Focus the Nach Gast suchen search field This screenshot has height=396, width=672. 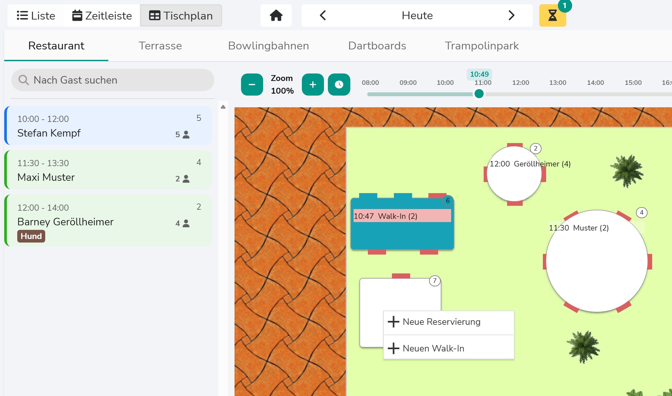click(x=113, y=80)
